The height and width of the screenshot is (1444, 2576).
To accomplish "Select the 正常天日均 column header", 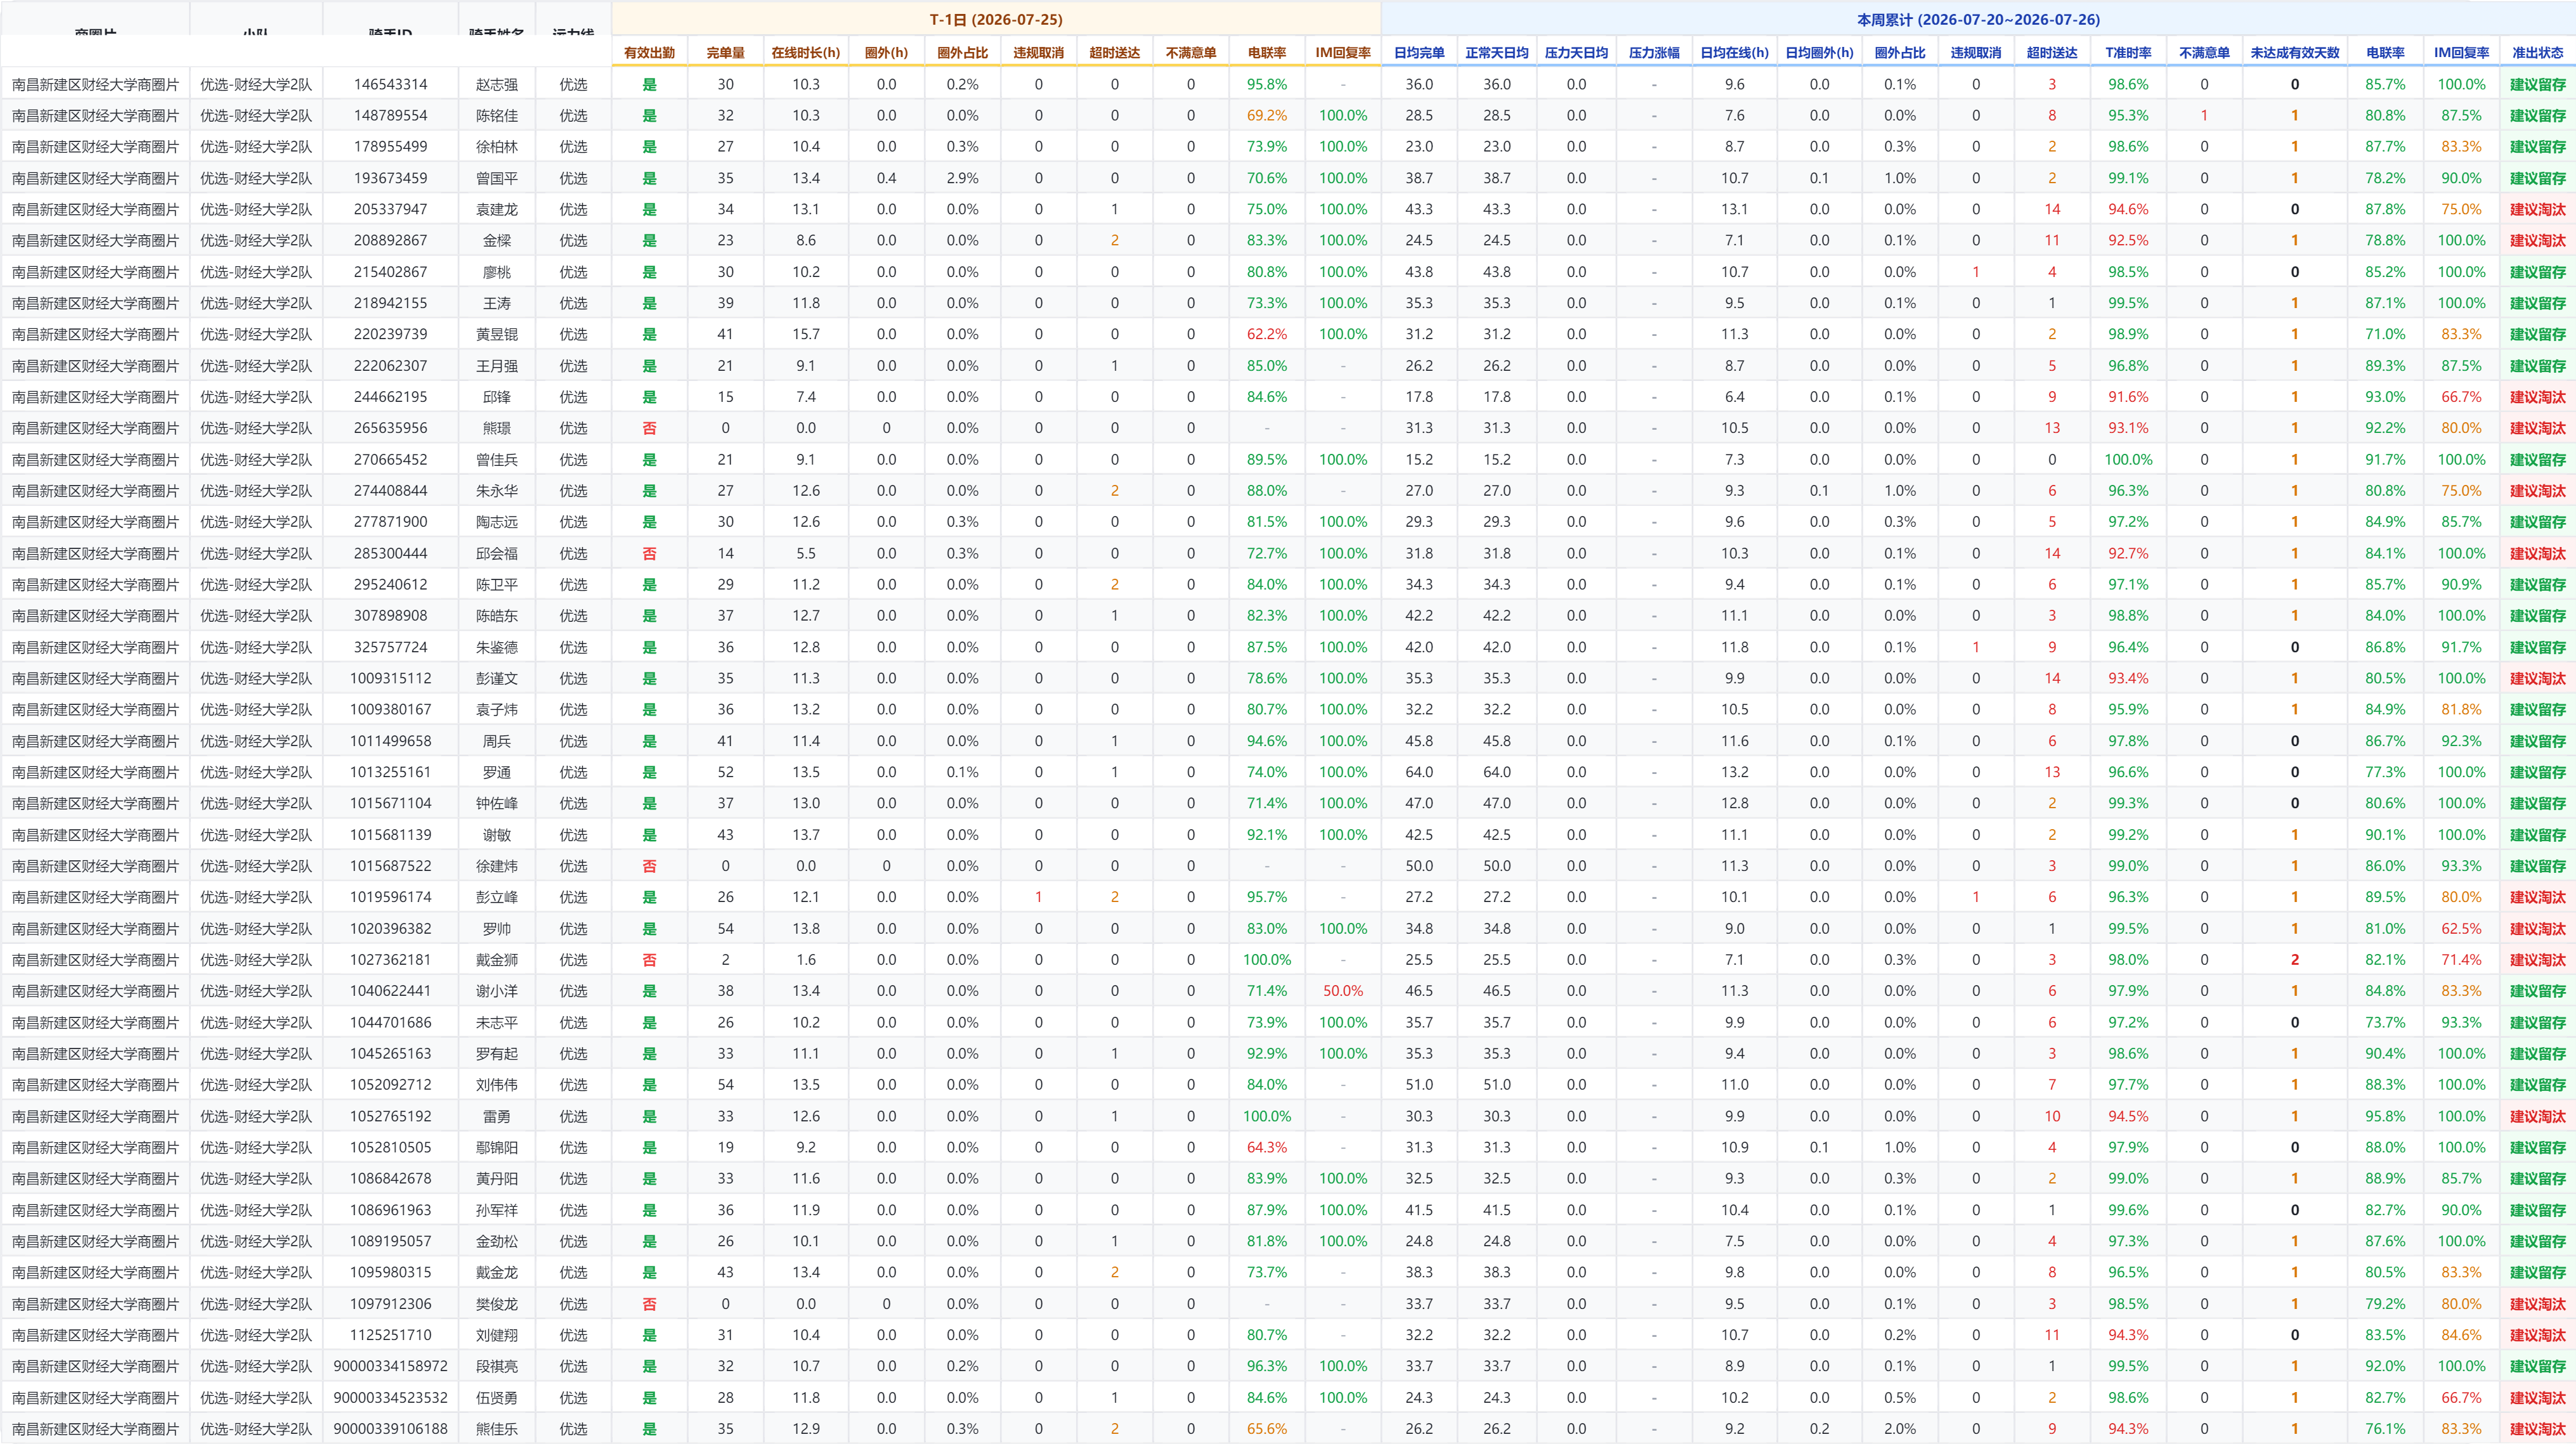I will pyautogui.click(x=1497, y=53).
